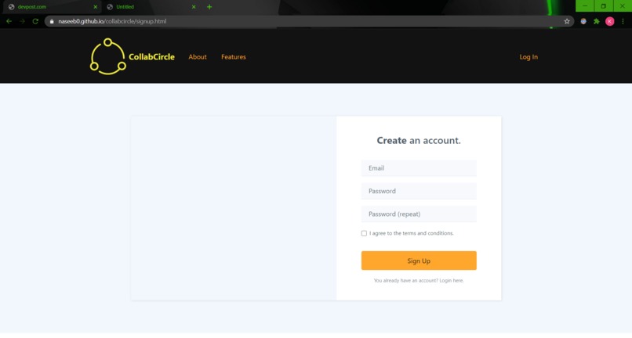Reload the page with the refresh icon
Screen dimensions: 632x338
[35, 21]
